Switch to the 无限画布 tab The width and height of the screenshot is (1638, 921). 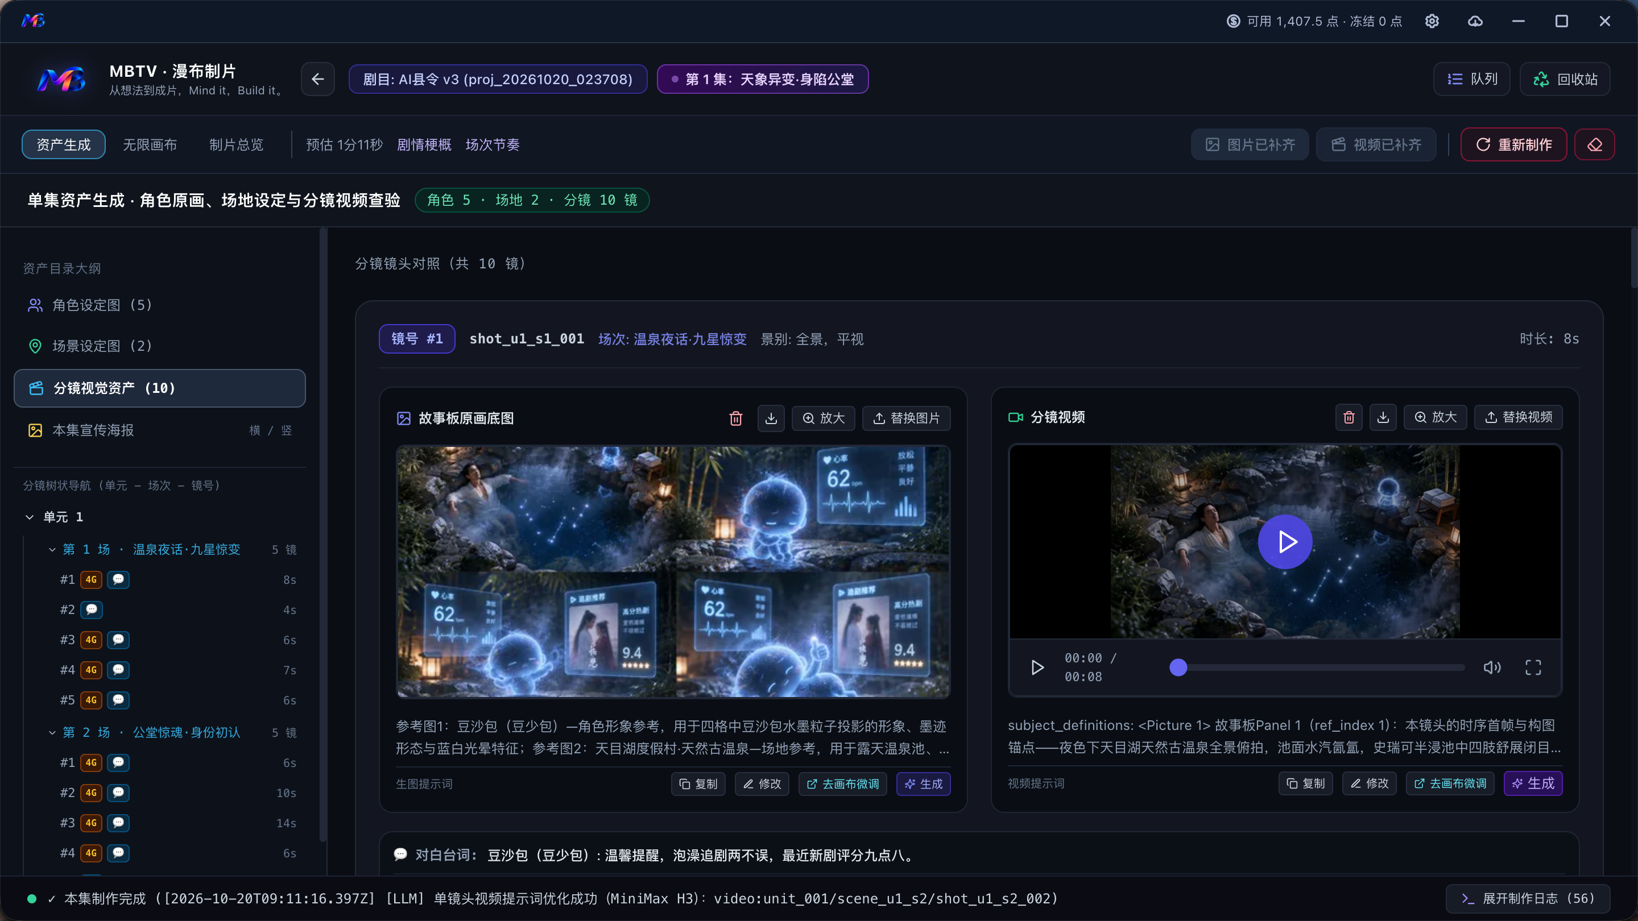coord(150,144)
